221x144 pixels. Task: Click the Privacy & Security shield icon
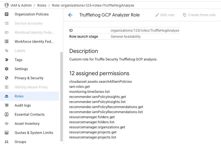tap(7, 78)
